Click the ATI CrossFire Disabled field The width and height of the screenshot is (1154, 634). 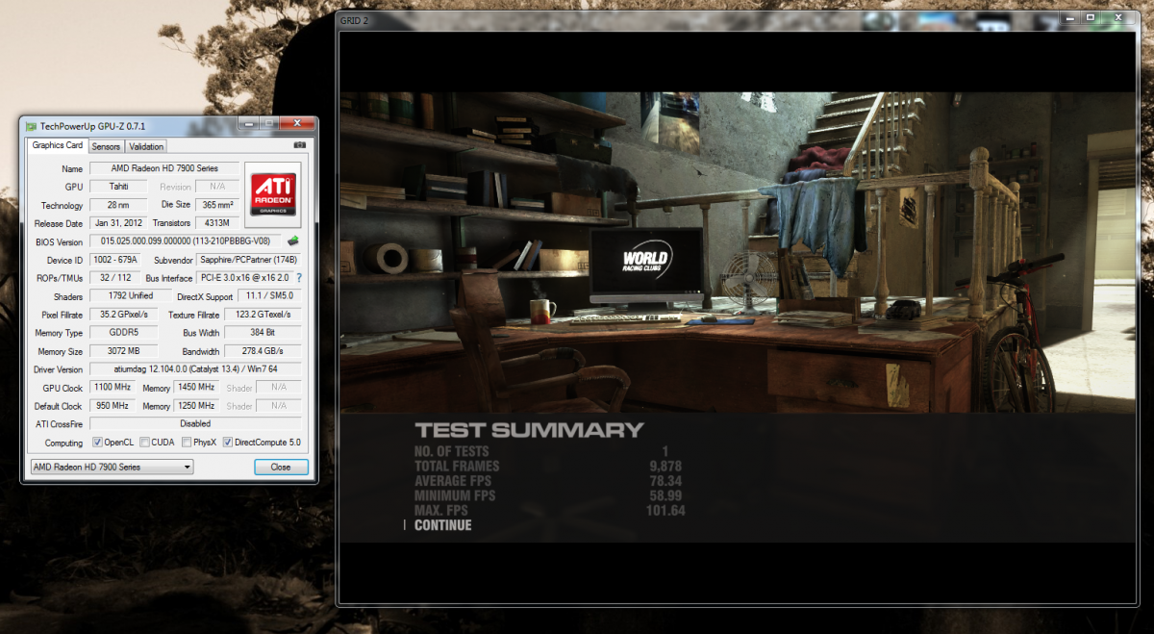pyautogui.click(x=195, y=424)
